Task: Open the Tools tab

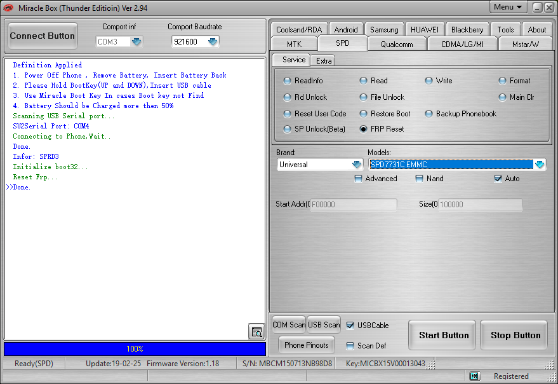Action: 506,30
